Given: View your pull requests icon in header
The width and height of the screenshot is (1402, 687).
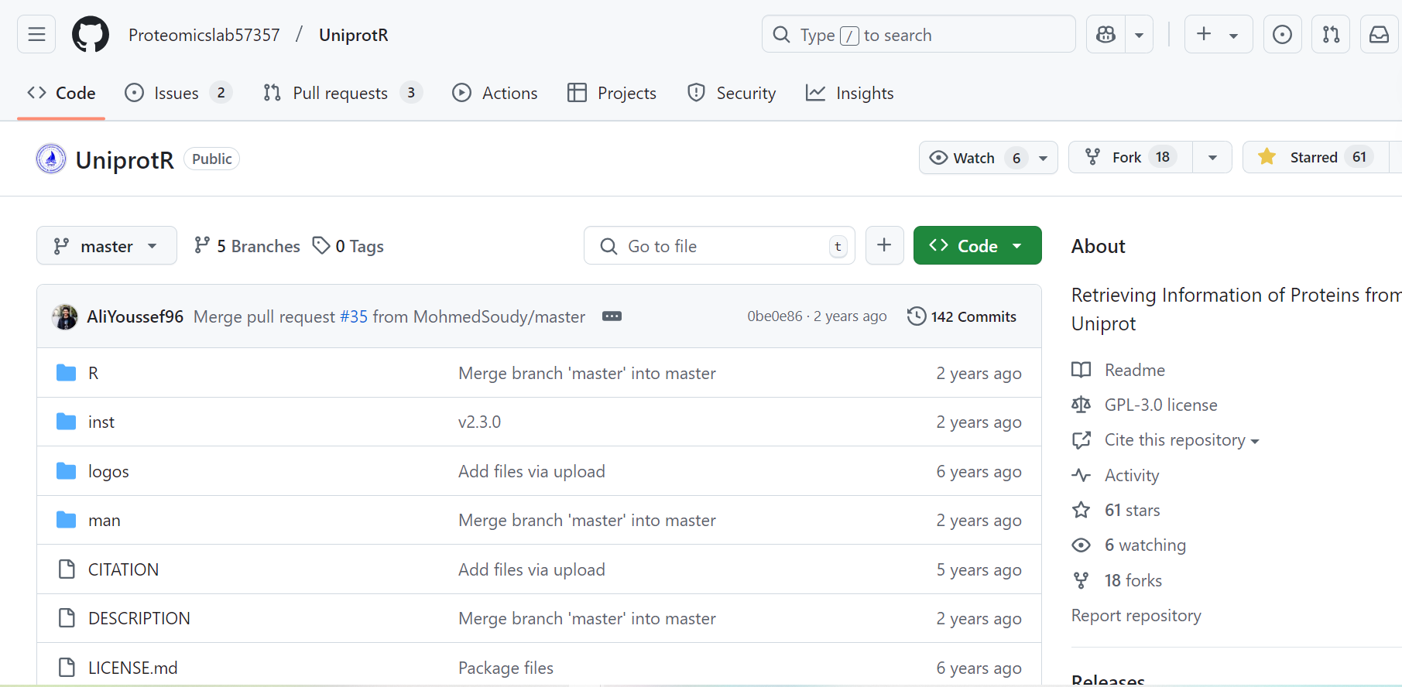Looking at the screenshot, I should 1332,35.
